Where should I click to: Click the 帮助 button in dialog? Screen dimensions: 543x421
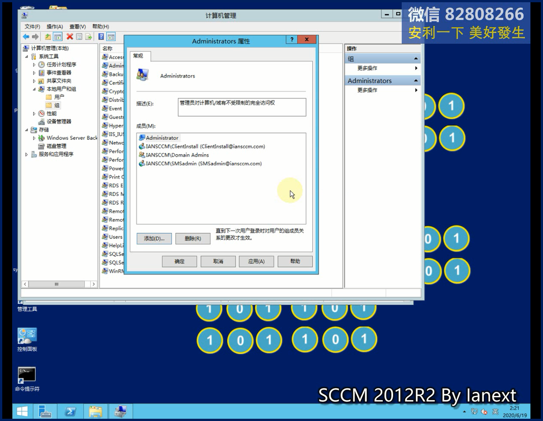(x=295, y=261)
